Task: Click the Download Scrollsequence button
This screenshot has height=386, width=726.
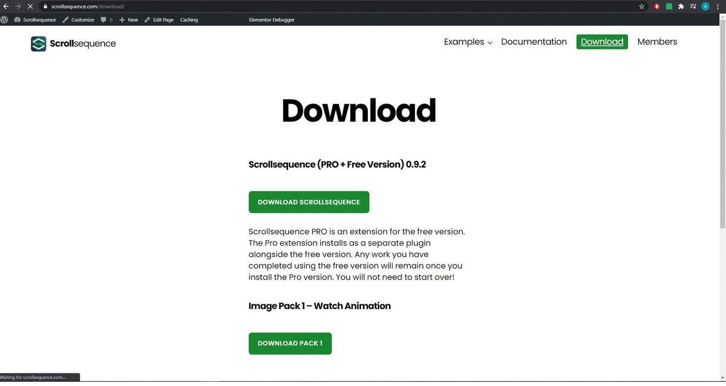Action: [309, 202]
